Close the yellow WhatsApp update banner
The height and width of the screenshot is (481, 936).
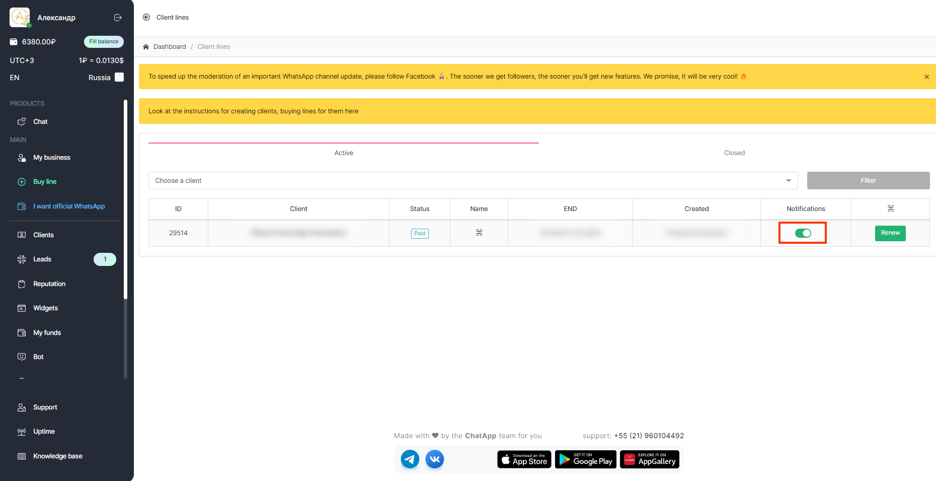[926, 77]
